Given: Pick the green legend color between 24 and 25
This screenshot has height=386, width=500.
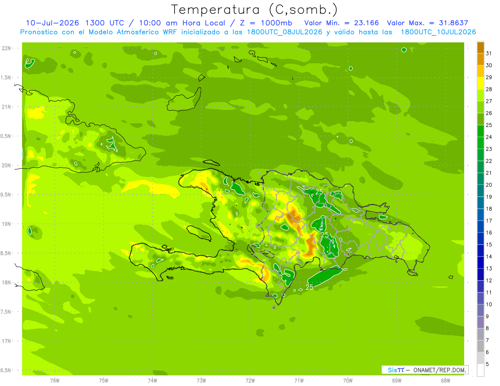Looking at the screenshot, I should coord(480,131).
